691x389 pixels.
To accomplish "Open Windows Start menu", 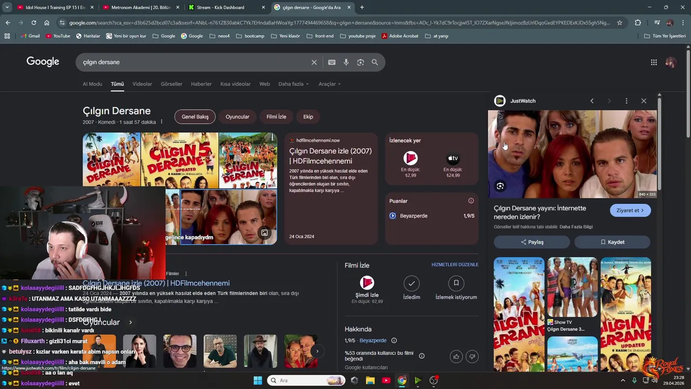I will (258, 380).
